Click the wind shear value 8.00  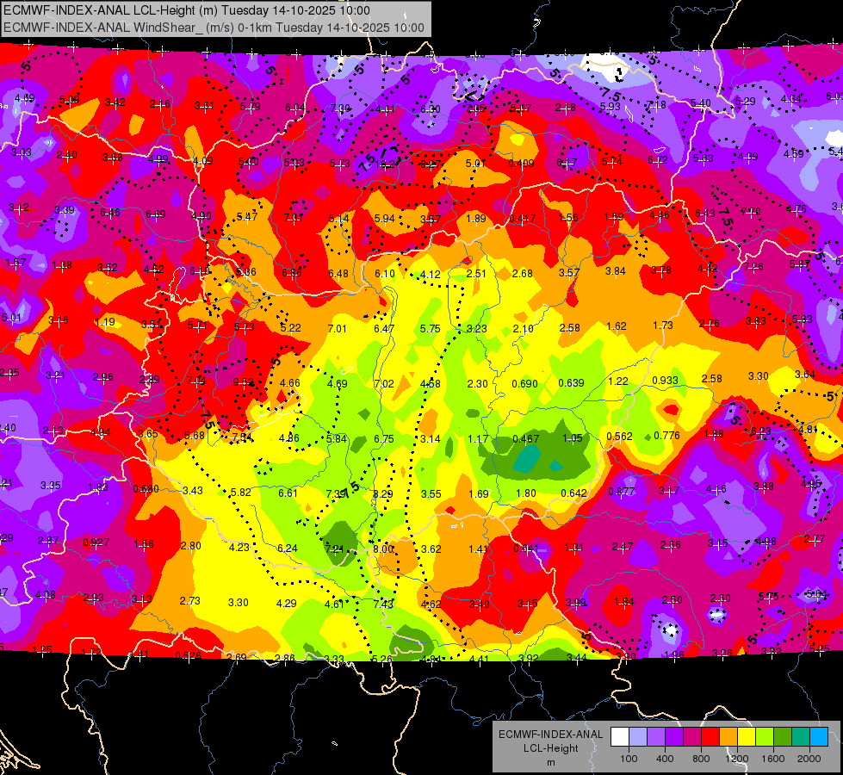383,549
